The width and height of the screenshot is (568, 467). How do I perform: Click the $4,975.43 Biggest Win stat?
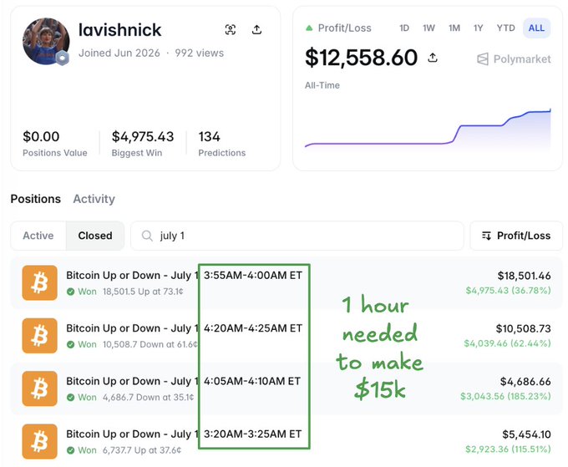pyautogui.click(x=143, y=144)
